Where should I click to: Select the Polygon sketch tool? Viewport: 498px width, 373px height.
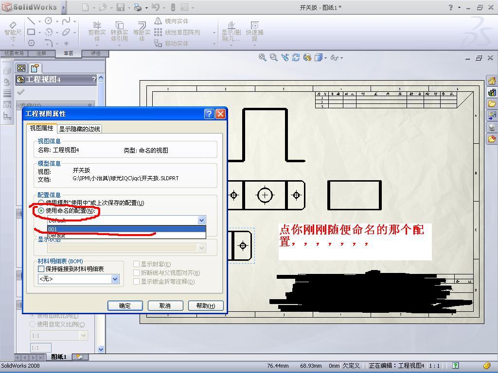(x=31, y=43)
